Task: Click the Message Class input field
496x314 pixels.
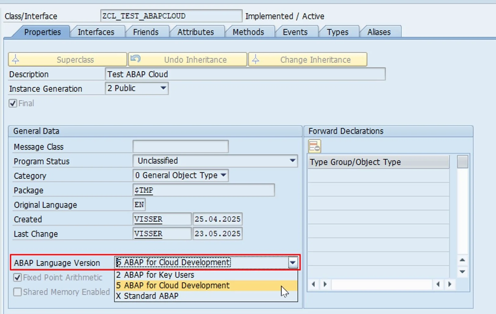Action: point(180,146)
